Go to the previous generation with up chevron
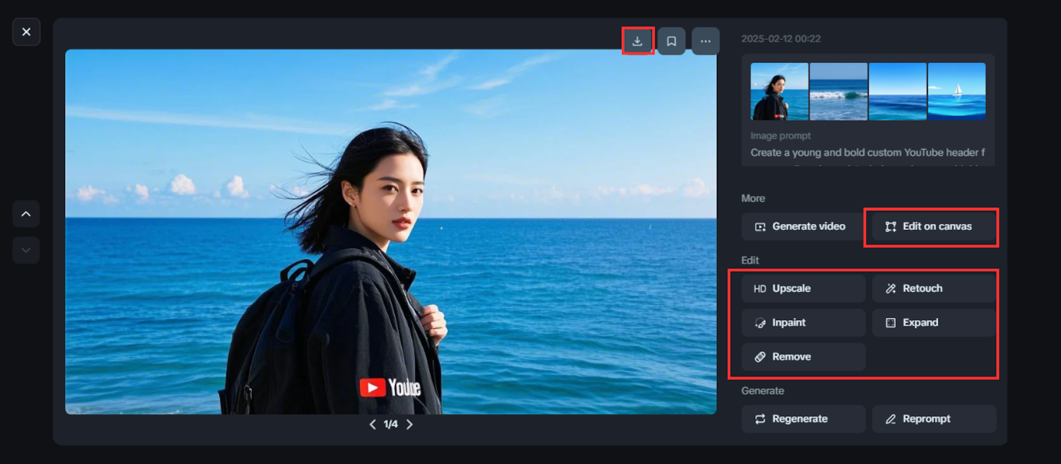Viewport: 1061px width, 464px height. pyautogui.click(x=26, y=214)
